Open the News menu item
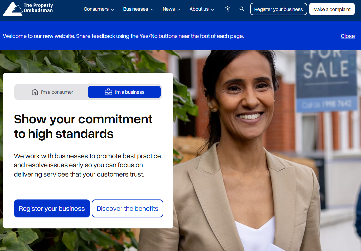The image size is (361, 251). (x=172, y=9)
